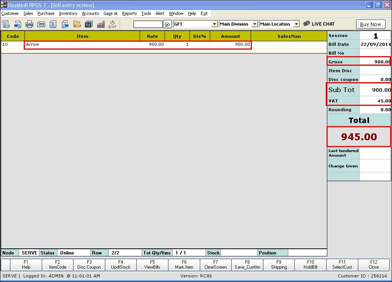392x282 pixels.
Task: Click the F3 Disc Coupon button
Action: coord(89,264)
